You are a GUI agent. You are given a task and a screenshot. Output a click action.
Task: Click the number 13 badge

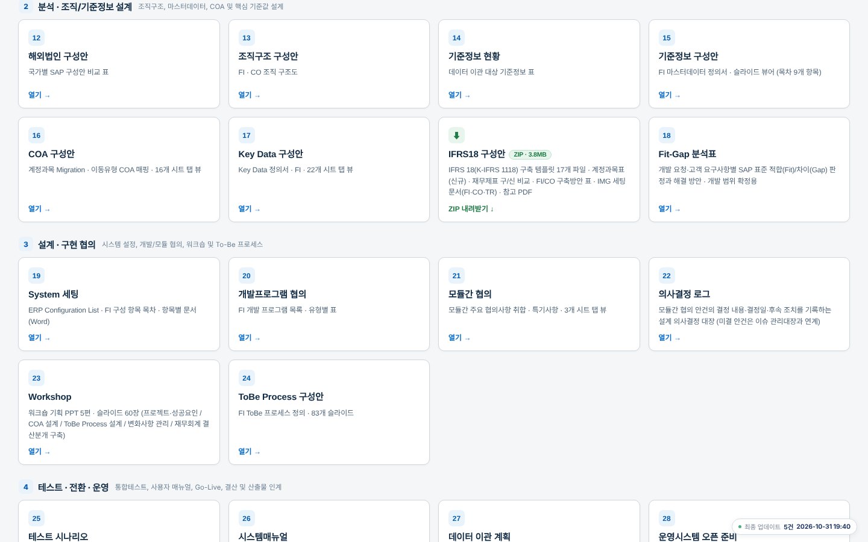(247, 38)
